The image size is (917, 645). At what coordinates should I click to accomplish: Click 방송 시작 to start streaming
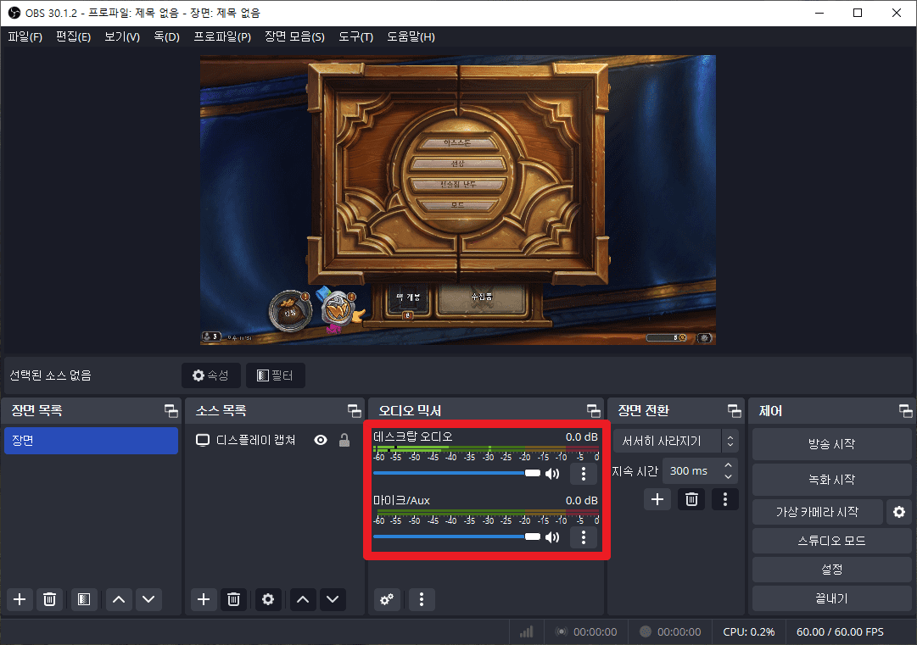(x=831, y=444)
